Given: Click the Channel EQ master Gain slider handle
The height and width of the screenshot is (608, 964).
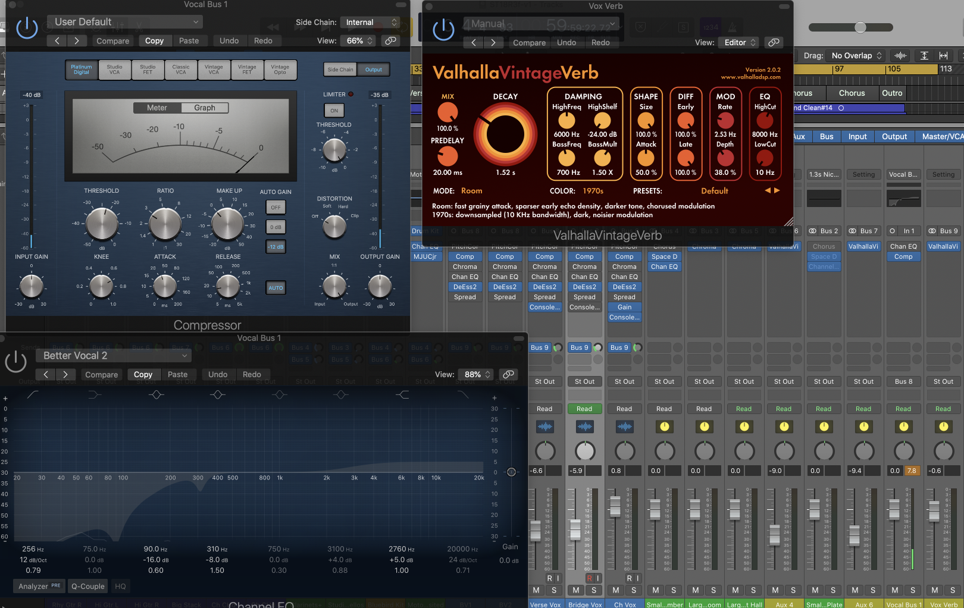Looking at the screenshot, I should [511, 472].
